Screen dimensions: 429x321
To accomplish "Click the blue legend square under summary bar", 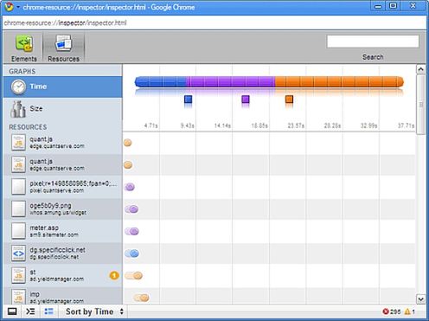I will tap(188, 100).
